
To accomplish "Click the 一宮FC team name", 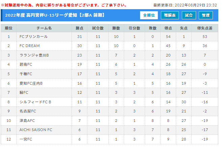I will tap(26, 139).
